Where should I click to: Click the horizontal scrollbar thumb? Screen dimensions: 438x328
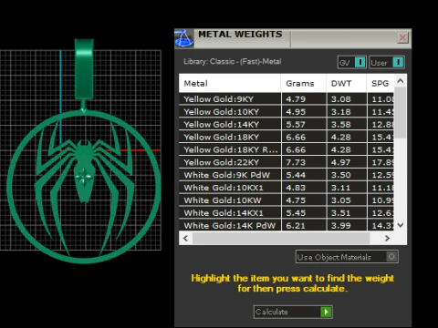click(x=281, y=239)
